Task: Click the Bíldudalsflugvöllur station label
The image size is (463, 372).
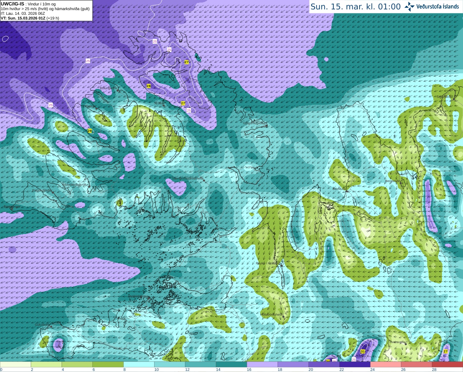Action: pos(75,184)
